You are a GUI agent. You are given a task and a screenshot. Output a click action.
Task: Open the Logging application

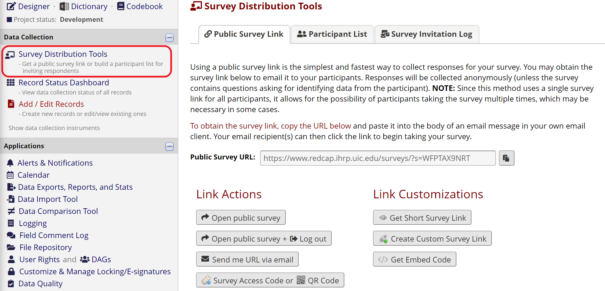coord(33,223)
